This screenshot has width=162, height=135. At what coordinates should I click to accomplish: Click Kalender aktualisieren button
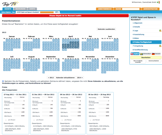65,78
